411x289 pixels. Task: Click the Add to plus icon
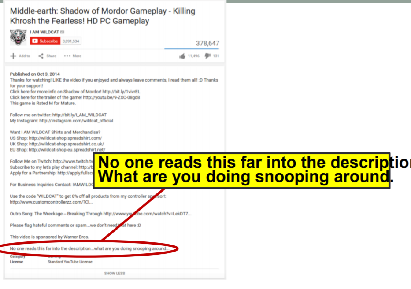(13, 56)
